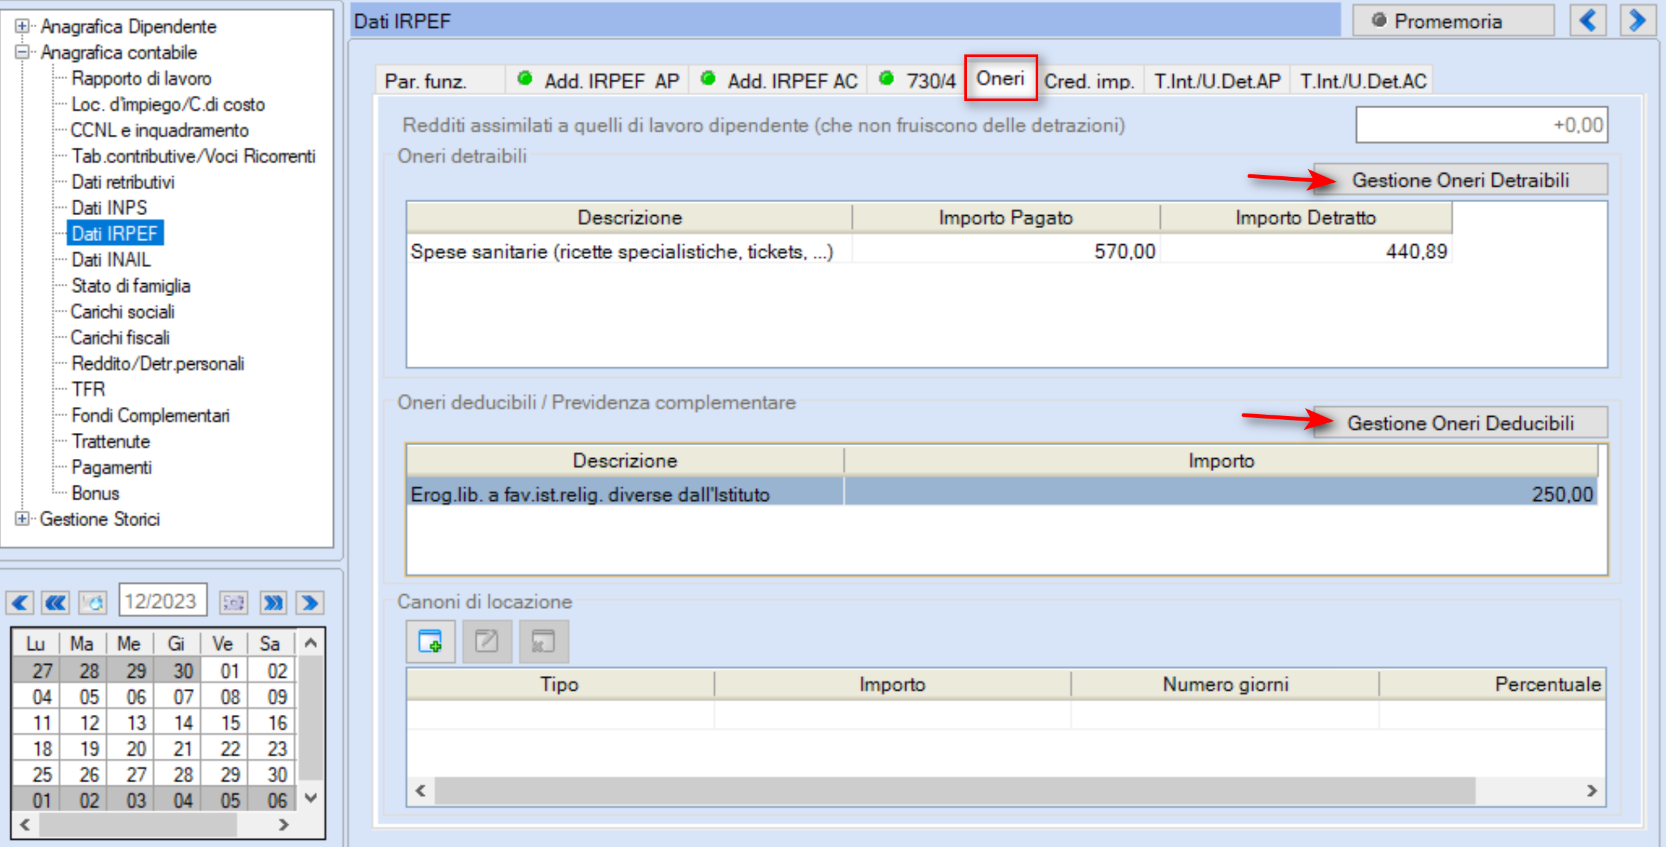Screen dimensions: 1666x847
Task: Click Gestione Oneri Deducibili button
Action: (1460, 423)
